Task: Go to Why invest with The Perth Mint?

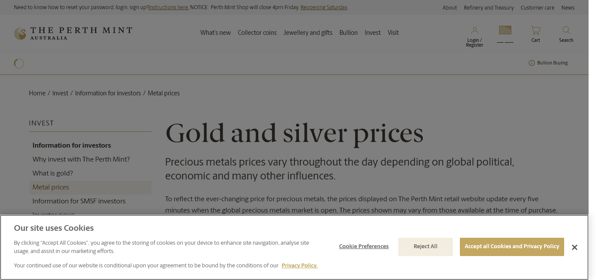Action: [81, 159]
